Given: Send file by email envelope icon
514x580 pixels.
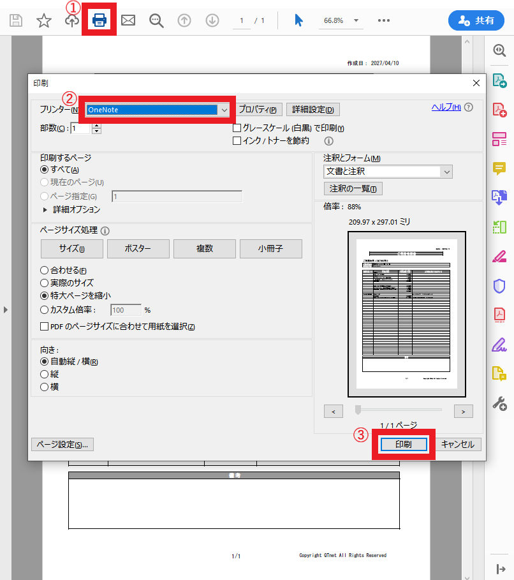Looking at the screenshot, I should tap(128, 20).
